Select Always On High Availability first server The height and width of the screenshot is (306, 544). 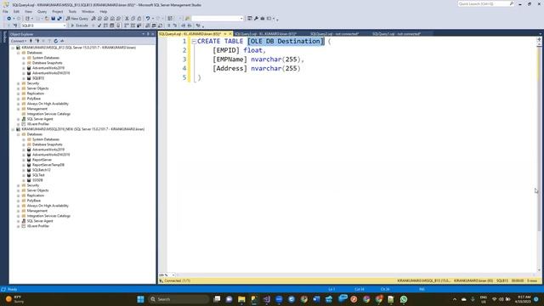coord(48,104)
